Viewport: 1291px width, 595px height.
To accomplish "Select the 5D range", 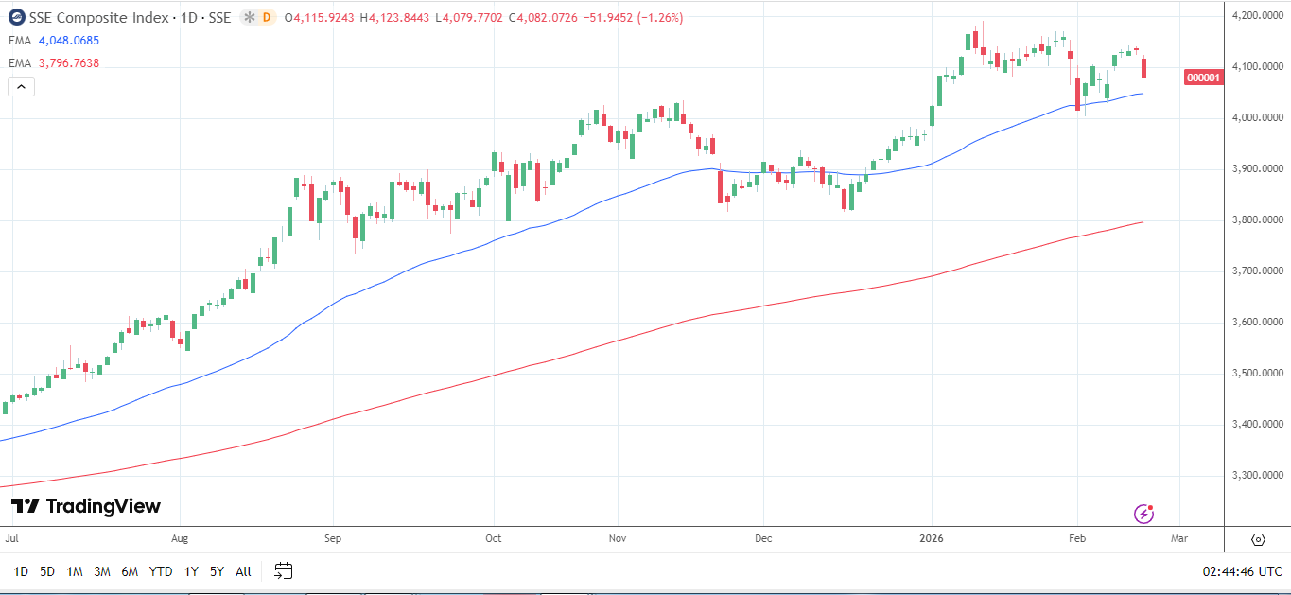I will (x=45, y=571).
